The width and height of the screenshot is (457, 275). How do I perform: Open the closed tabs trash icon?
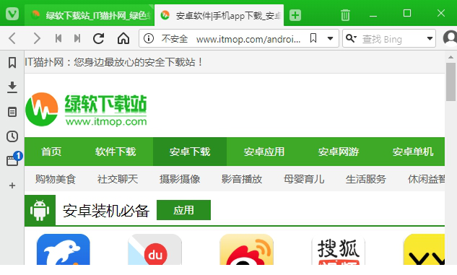click(345, 15)
